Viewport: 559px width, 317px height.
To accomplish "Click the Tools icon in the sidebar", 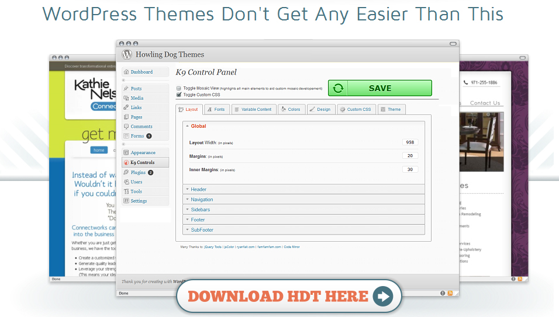I will (x=126, y=191).
